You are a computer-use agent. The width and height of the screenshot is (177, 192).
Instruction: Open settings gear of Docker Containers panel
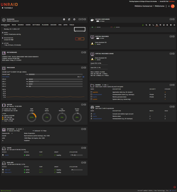tap(171, 19)
